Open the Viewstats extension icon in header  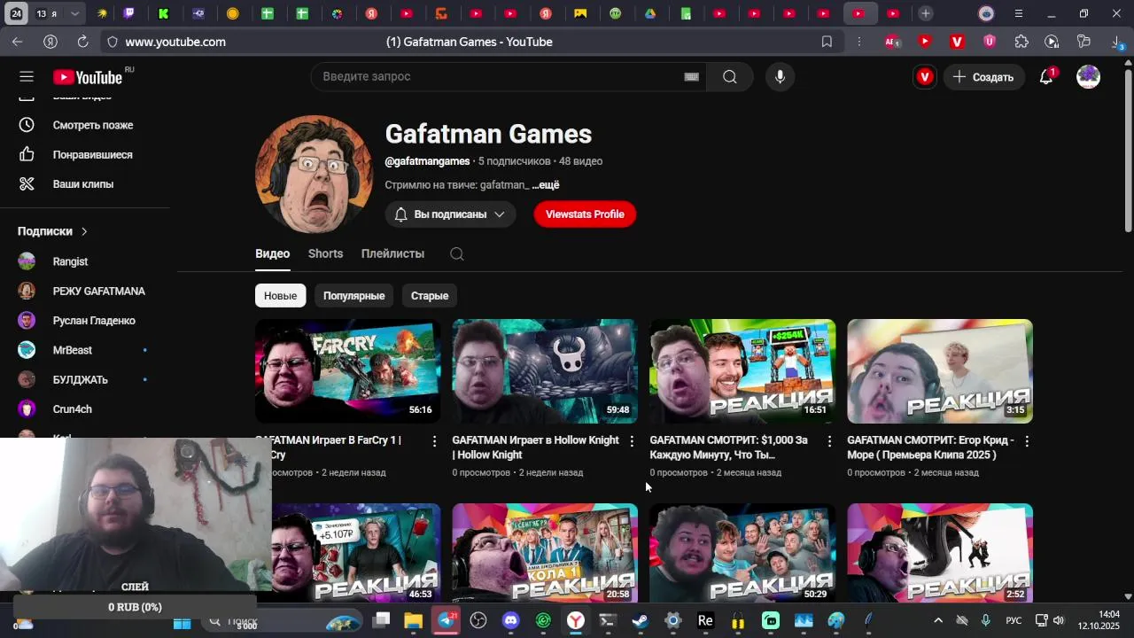925,77
